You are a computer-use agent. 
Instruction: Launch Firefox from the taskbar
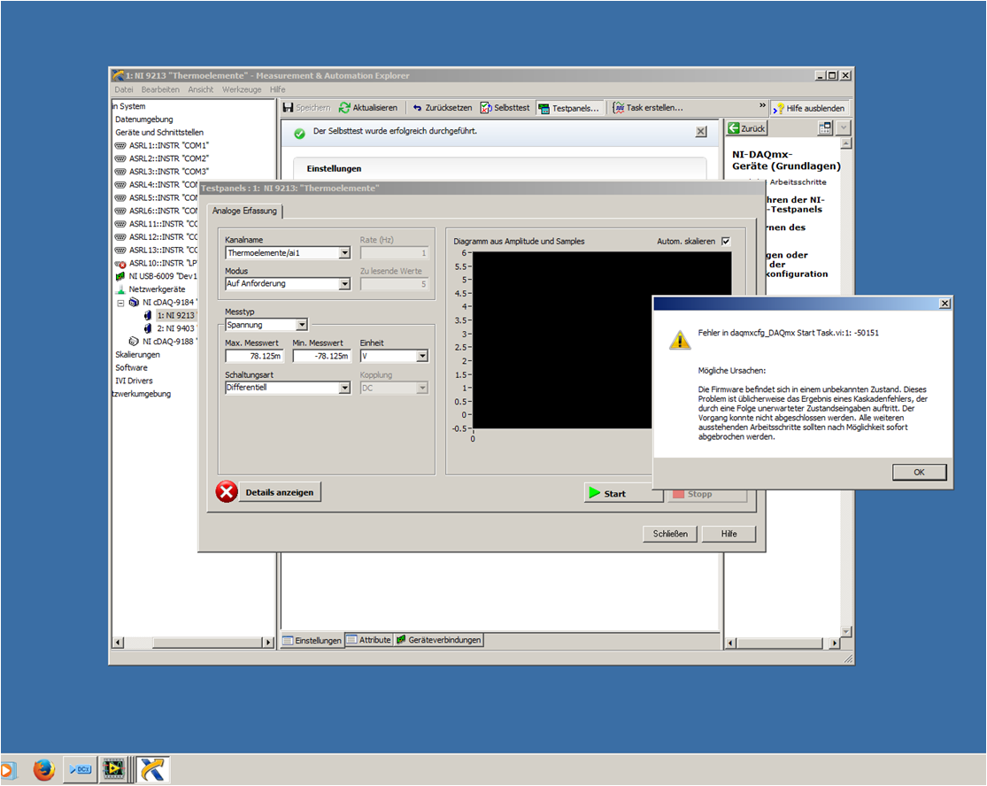click(x=44, y=769)
